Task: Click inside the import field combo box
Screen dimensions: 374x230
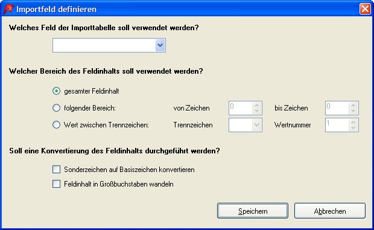Action: 104,45
